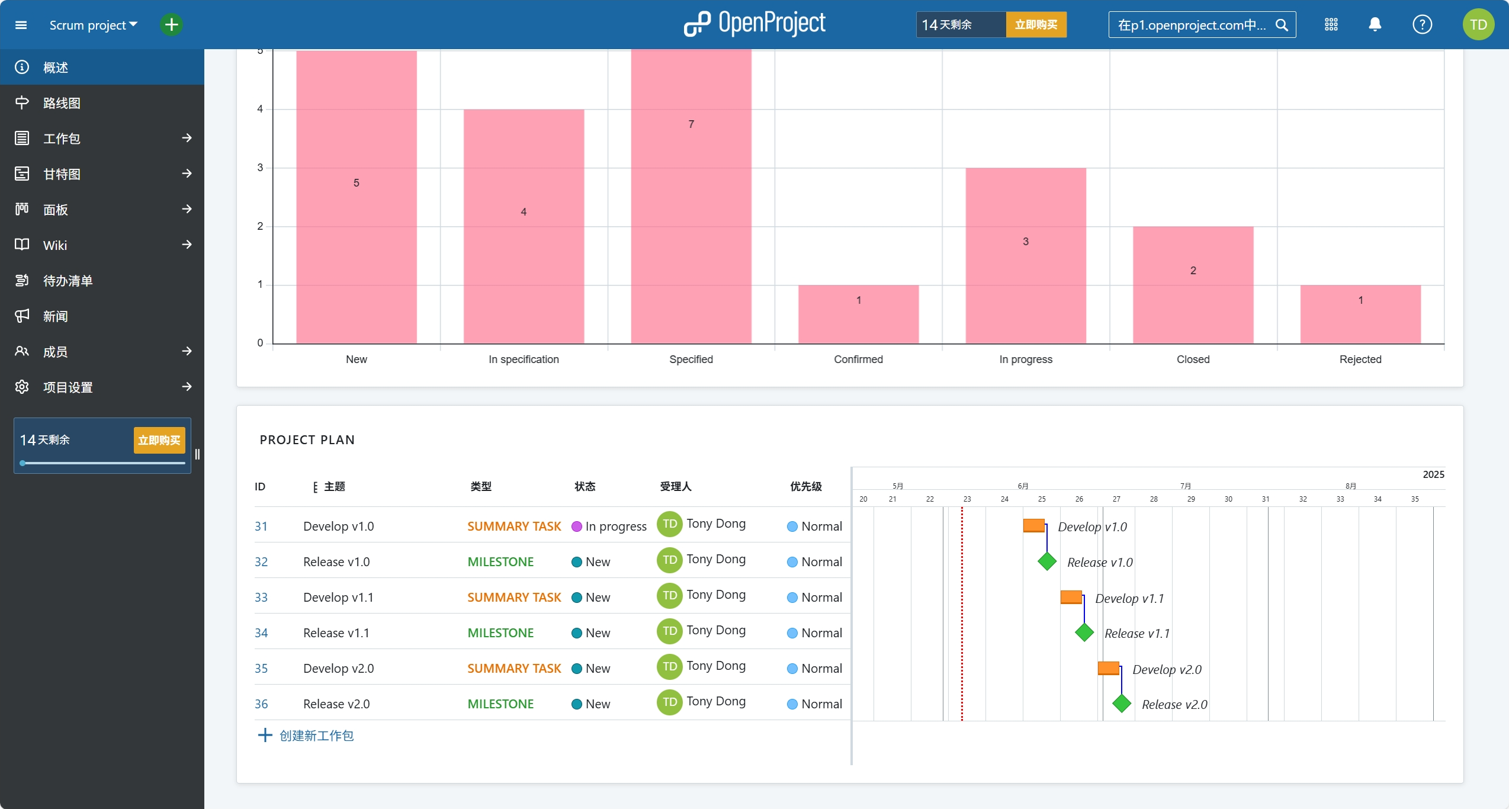Viewport: 1509px width, 809px height.
Task: Expand the 成员 submenu arrow
Action: click(x=187, y=351)
